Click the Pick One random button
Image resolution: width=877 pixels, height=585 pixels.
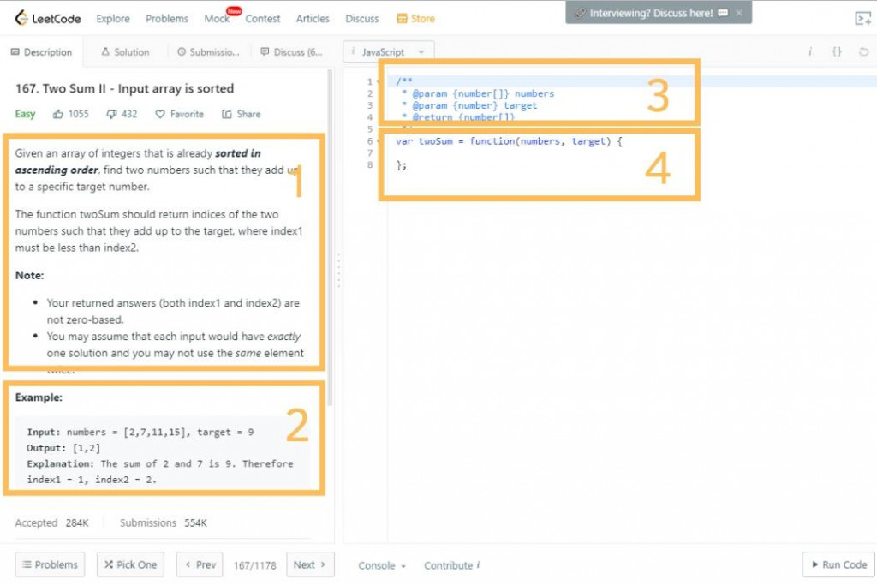(130, 564)
